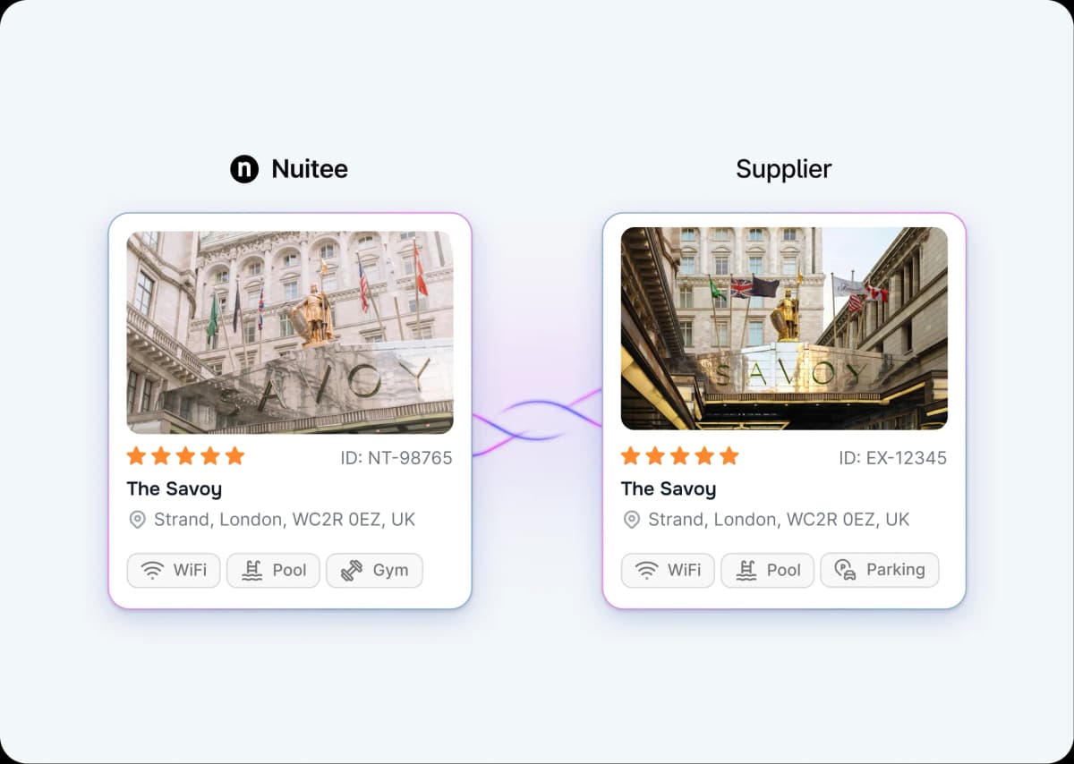This screenshot has height=764, width=1074.
Task: Click the ID: NT-98765 label
Action: point(396,458)
